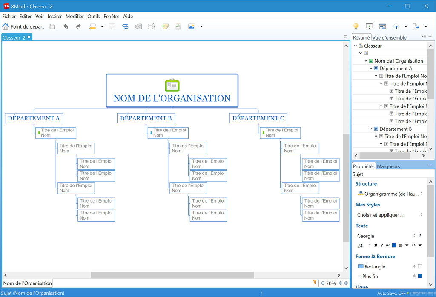Insert a note with the sticky note icon
The height and width of the screenshot is (297, 436).
click(x=165, y=26)
